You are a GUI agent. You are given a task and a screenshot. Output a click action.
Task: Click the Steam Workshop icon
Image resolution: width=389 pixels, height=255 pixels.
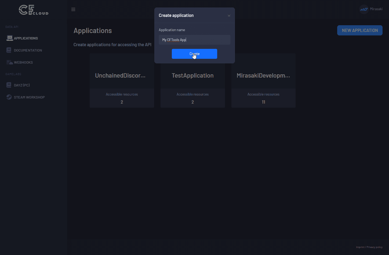coord(9,97)
